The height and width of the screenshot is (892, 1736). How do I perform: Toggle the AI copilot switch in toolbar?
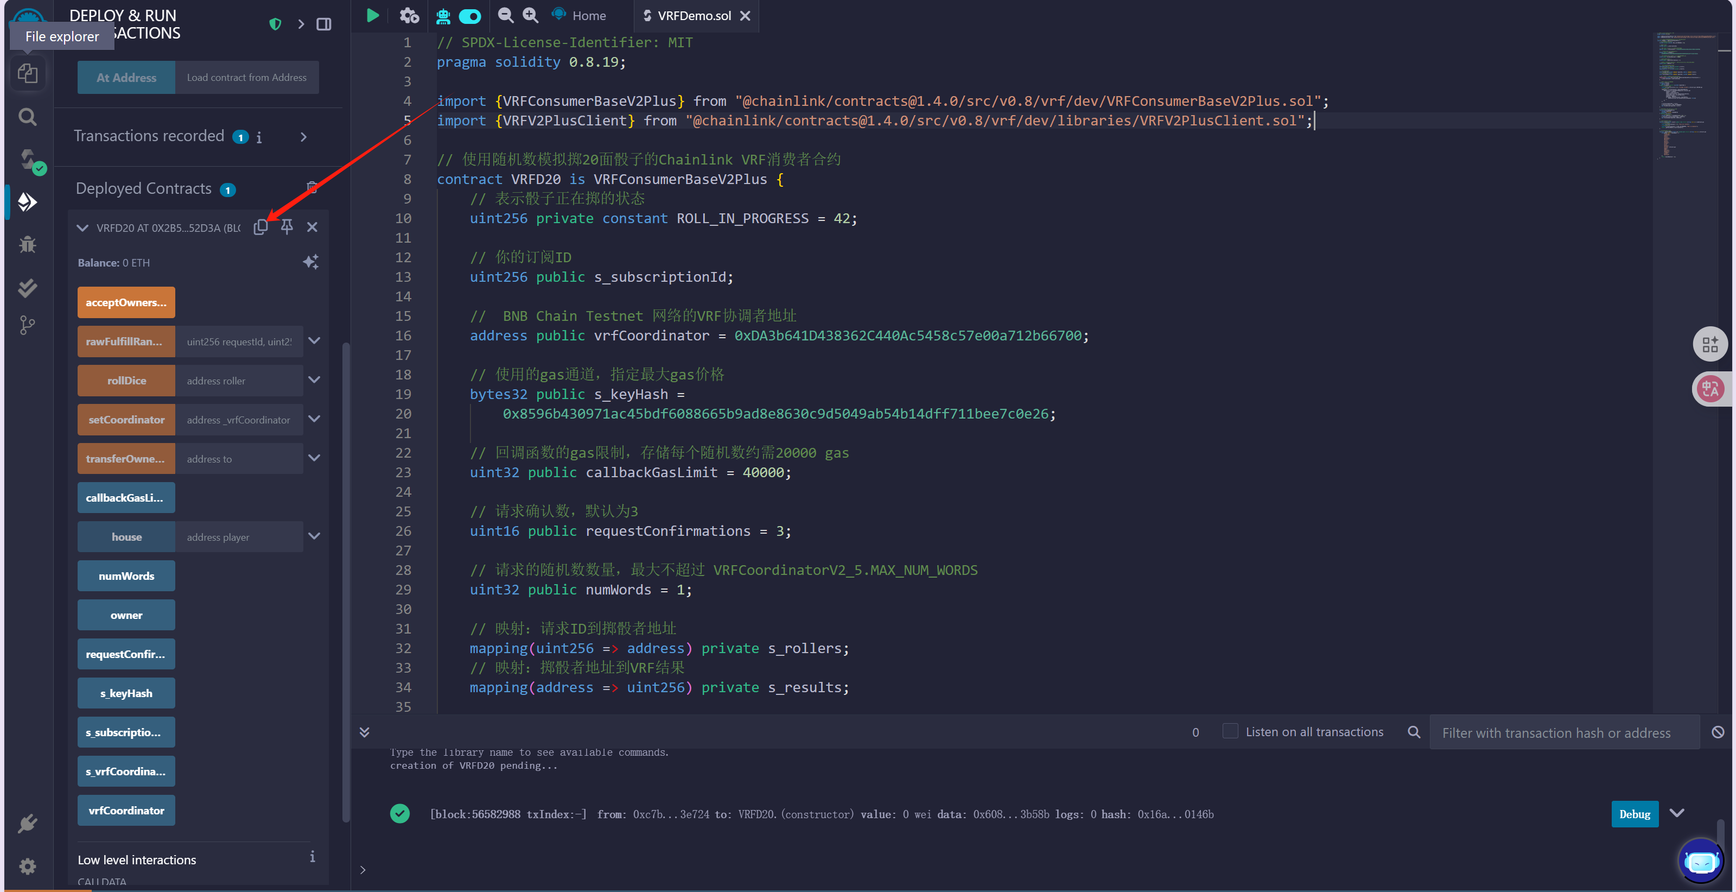click(x=470, y=16)
